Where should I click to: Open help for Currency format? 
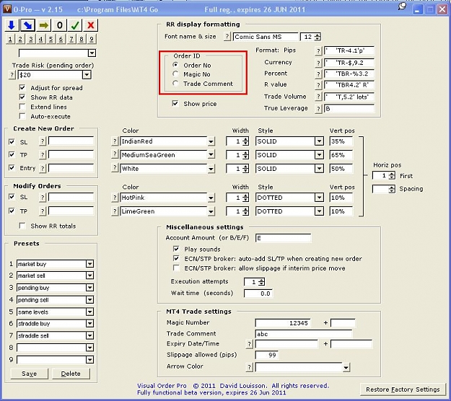click(318, 63)
